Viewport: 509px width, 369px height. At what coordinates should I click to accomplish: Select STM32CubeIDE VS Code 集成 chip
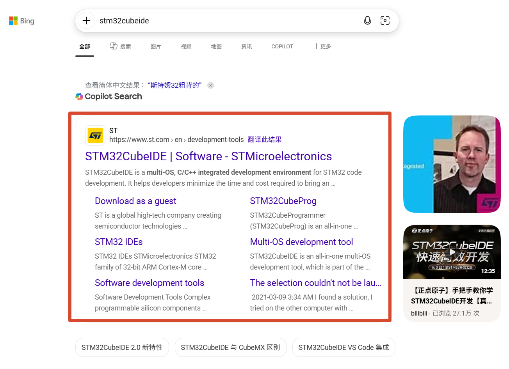tap(344, 348)
